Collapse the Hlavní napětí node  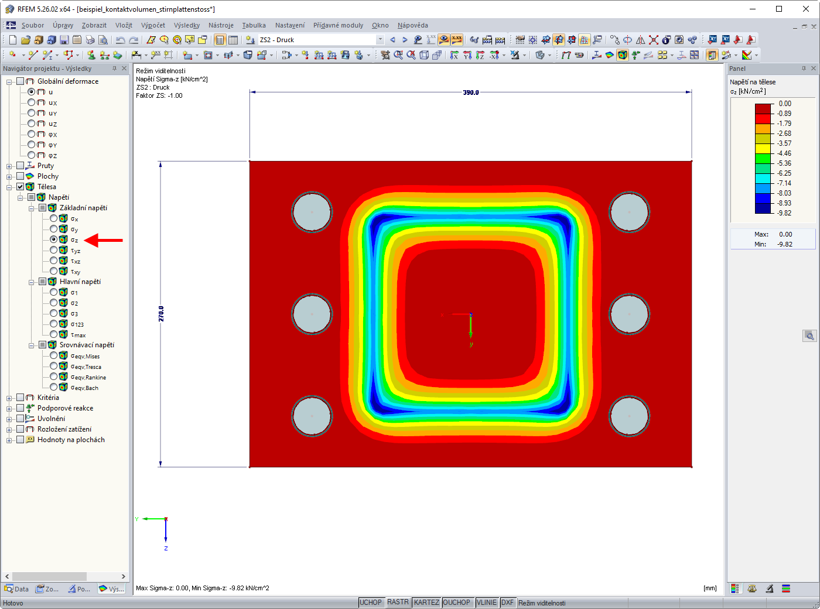(32, 282)
